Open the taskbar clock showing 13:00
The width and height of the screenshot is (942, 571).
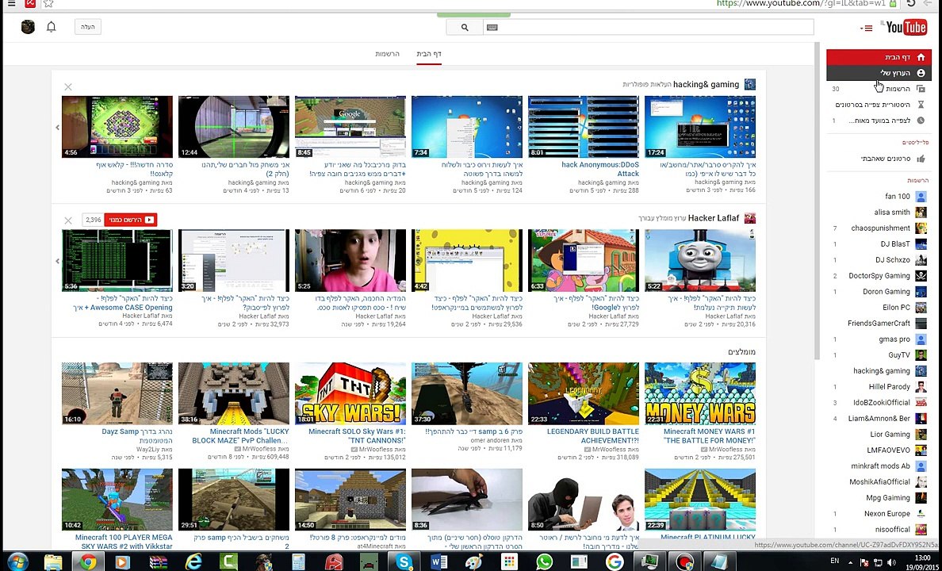[921, 561]
